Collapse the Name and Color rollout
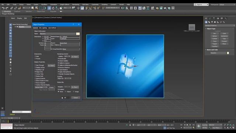This screenshot has width=236, height=133. pyautogui.click(x=212, y=50)
